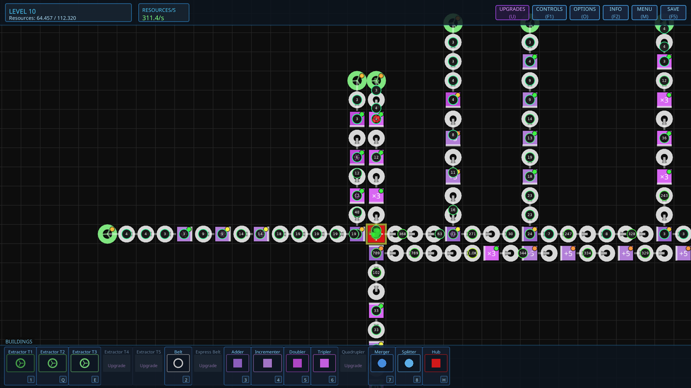The height and width of the screenshot is (388, 691).
Task: Select the Merger building
Action: [x=382, y=363]
